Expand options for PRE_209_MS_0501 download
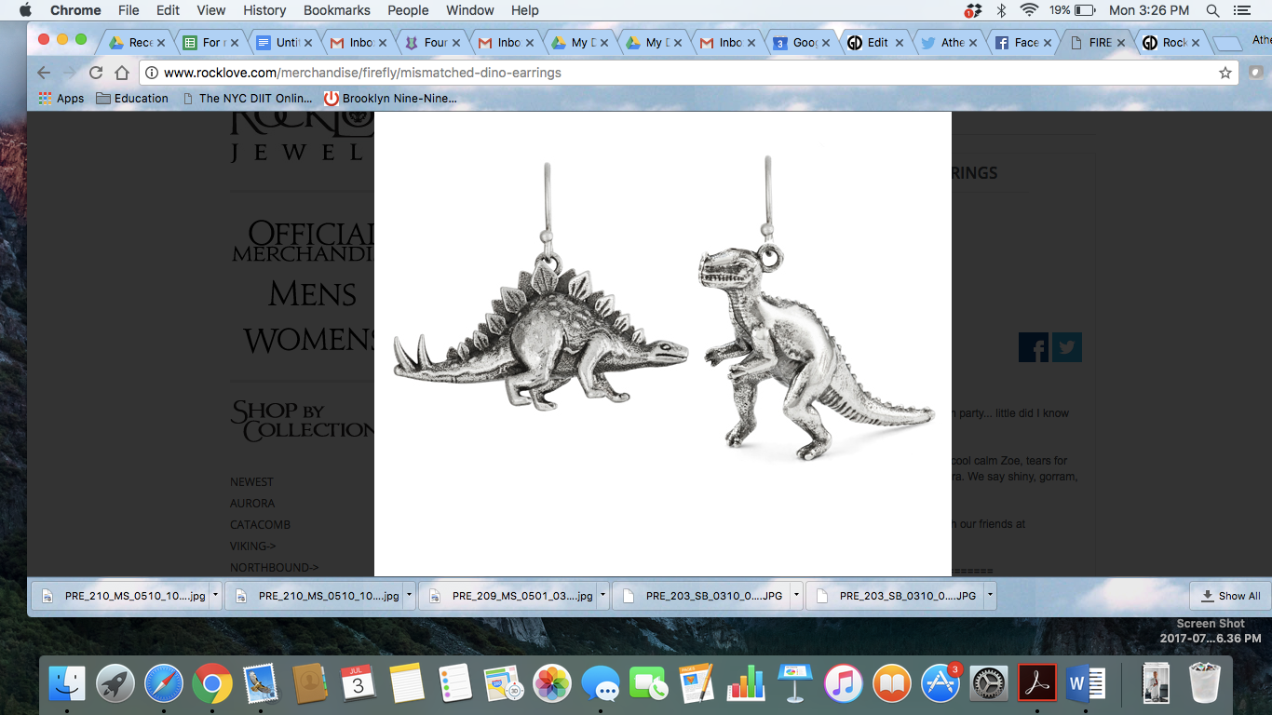The height and width of the screenshot is (715, 1272). [x=602, y=596]
